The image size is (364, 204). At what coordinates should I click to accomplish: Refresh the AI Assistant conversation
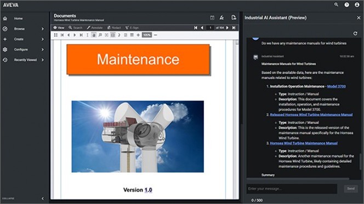(x=355, y=33)
